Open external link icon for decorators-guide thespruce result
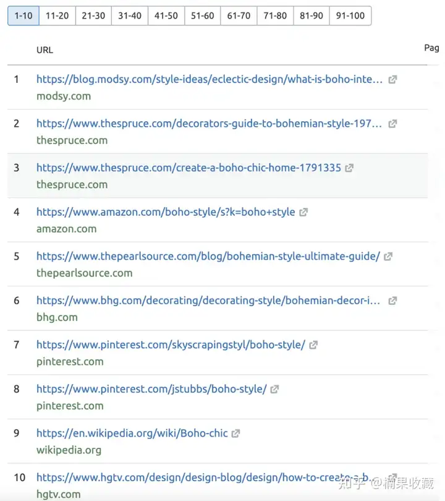The width and height of the screenshot is (445, 501). click(392, 124)
